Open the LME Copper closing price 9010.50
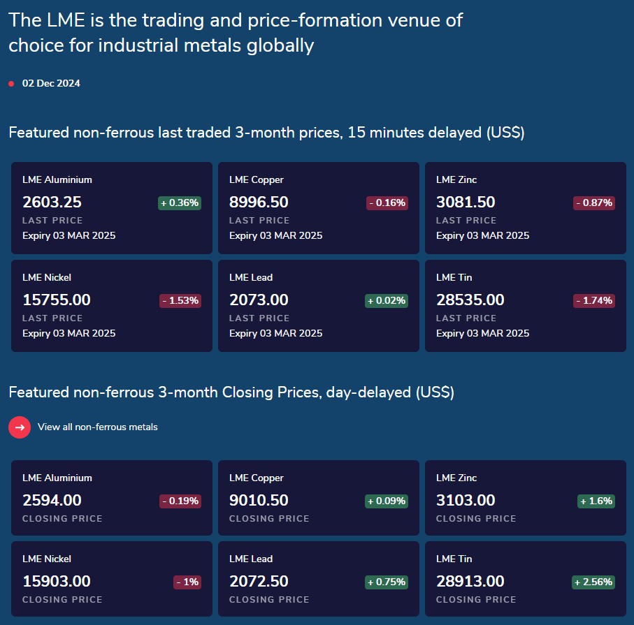Viewport: 634px width, 625px height. (259, 500)
